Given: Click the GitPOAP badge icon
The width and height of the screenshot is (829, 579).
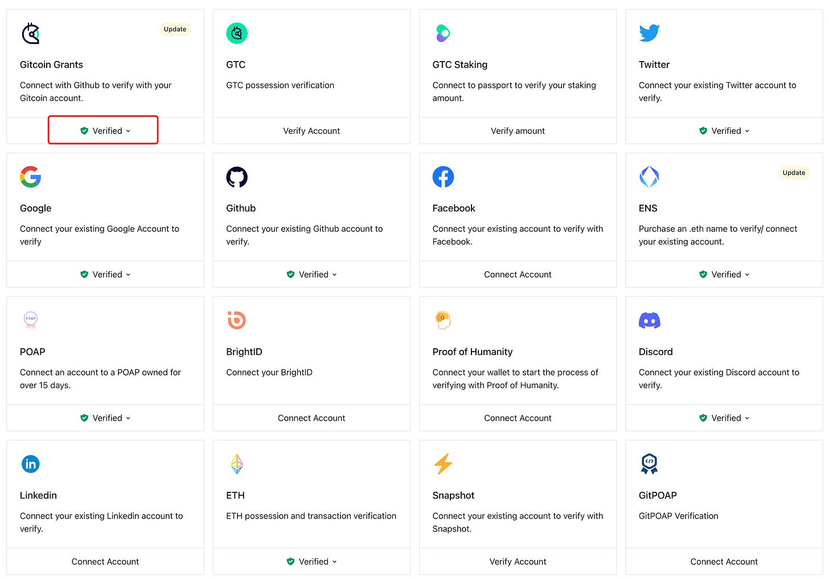Looking at the screenshot, I should 650,464.
